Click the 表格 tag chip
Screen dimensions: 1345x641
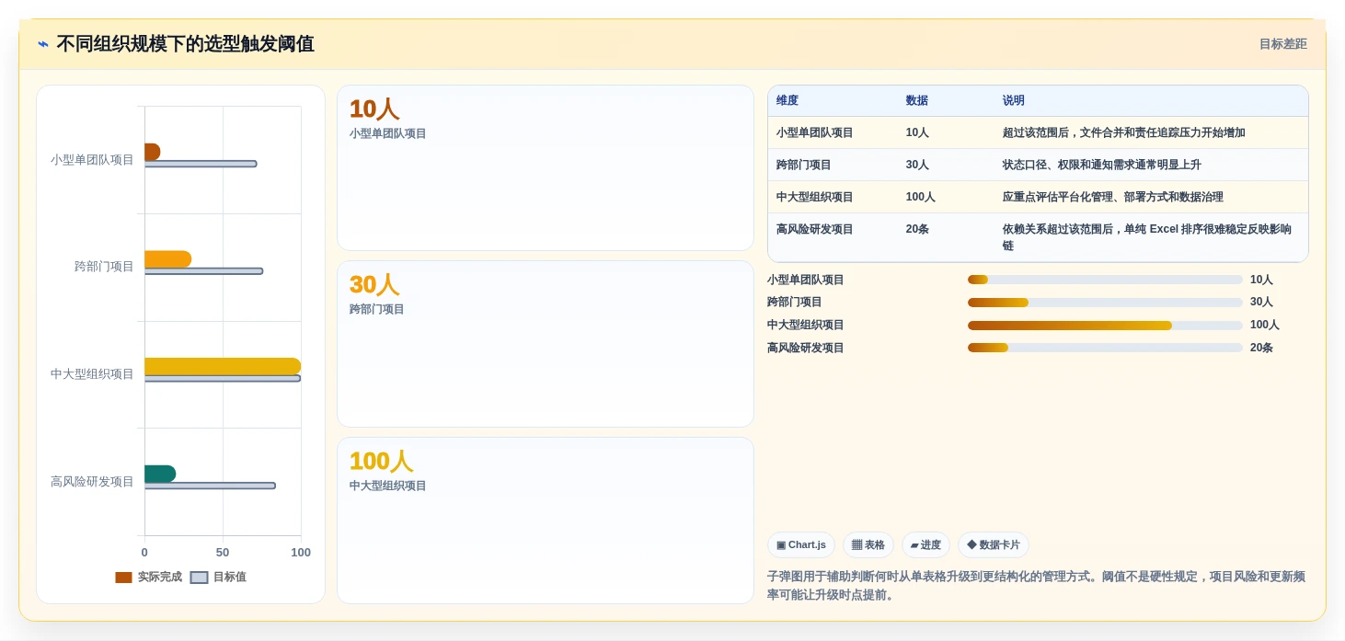click(868, 544)
